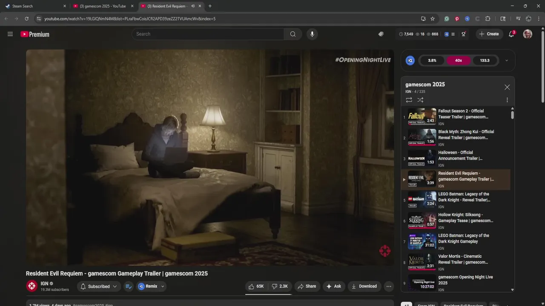Select the 3.8% pill in vidIQ panel
Viewport: 545px width, 306px height.
tap(432, 60)
